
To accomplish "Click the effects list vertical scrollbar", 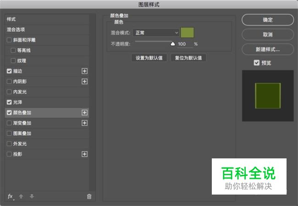I will coord(92,103).
